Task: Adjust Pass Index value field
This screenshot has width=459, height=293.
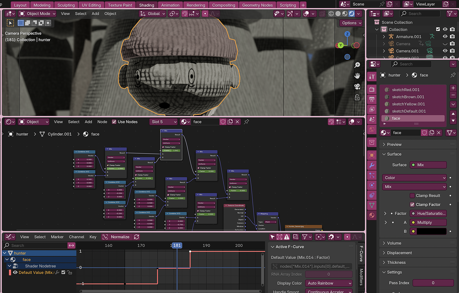Action: click(433, 283)
